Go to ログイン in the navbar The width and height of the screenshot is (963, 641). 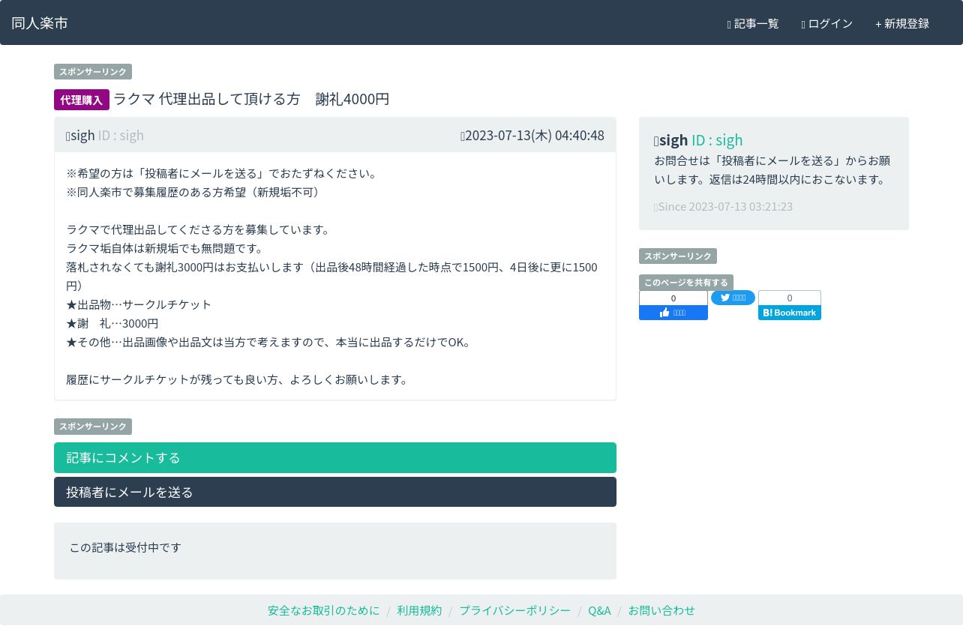click(x=827, y=23)
